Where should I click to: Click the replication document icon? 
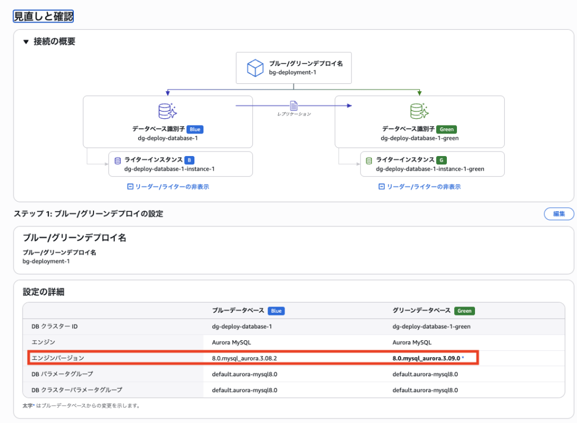coord(294,105)
